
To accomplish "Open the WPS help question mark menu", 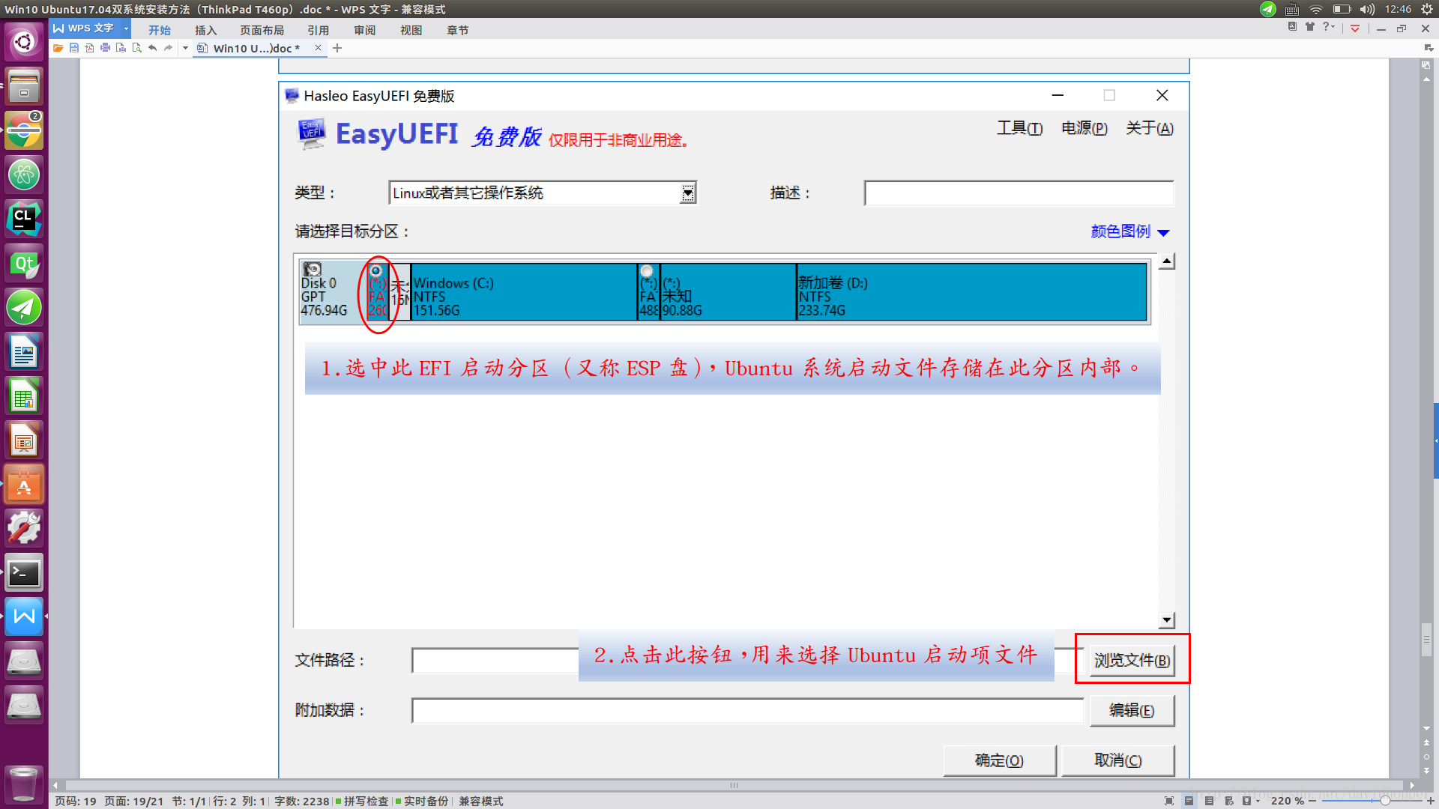I will click(1329, 27).
